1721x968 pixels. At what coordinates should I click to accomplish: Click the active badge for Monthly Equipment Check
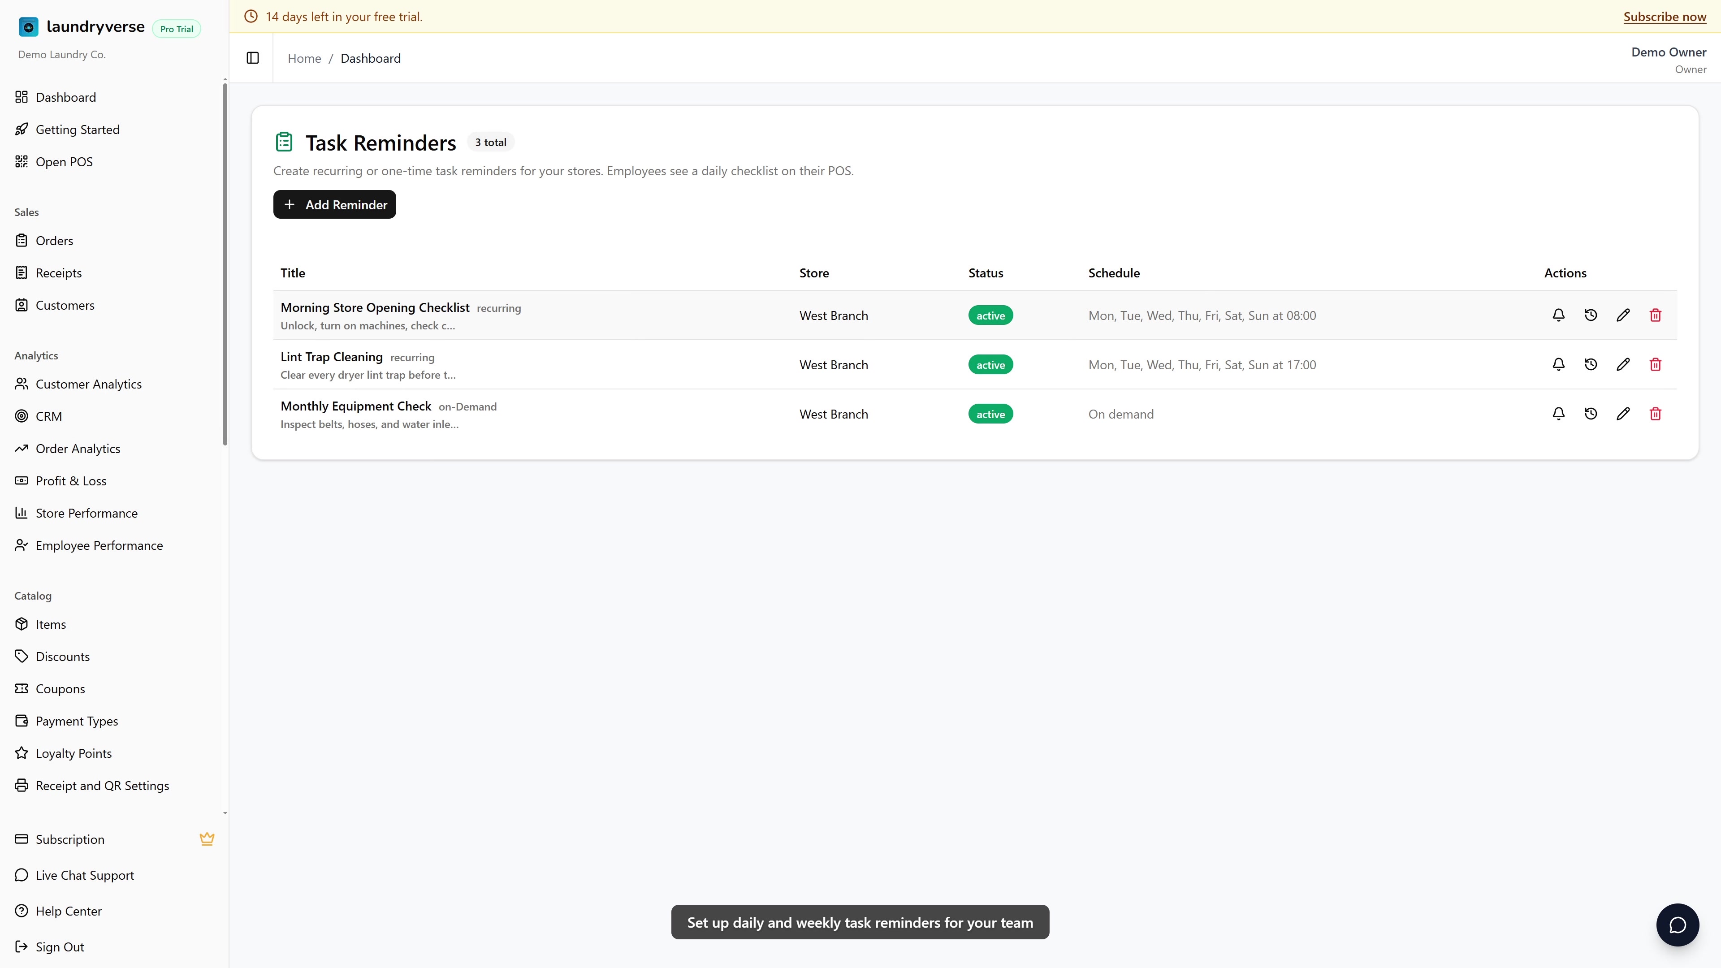point(990,414)
